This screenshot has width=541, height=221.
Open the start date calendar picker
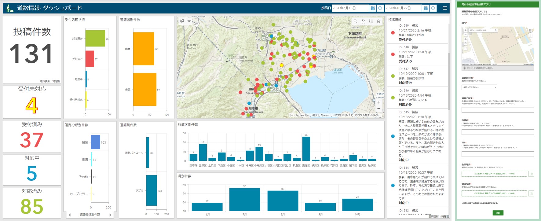pyautogui.click(x=372, y=8)
